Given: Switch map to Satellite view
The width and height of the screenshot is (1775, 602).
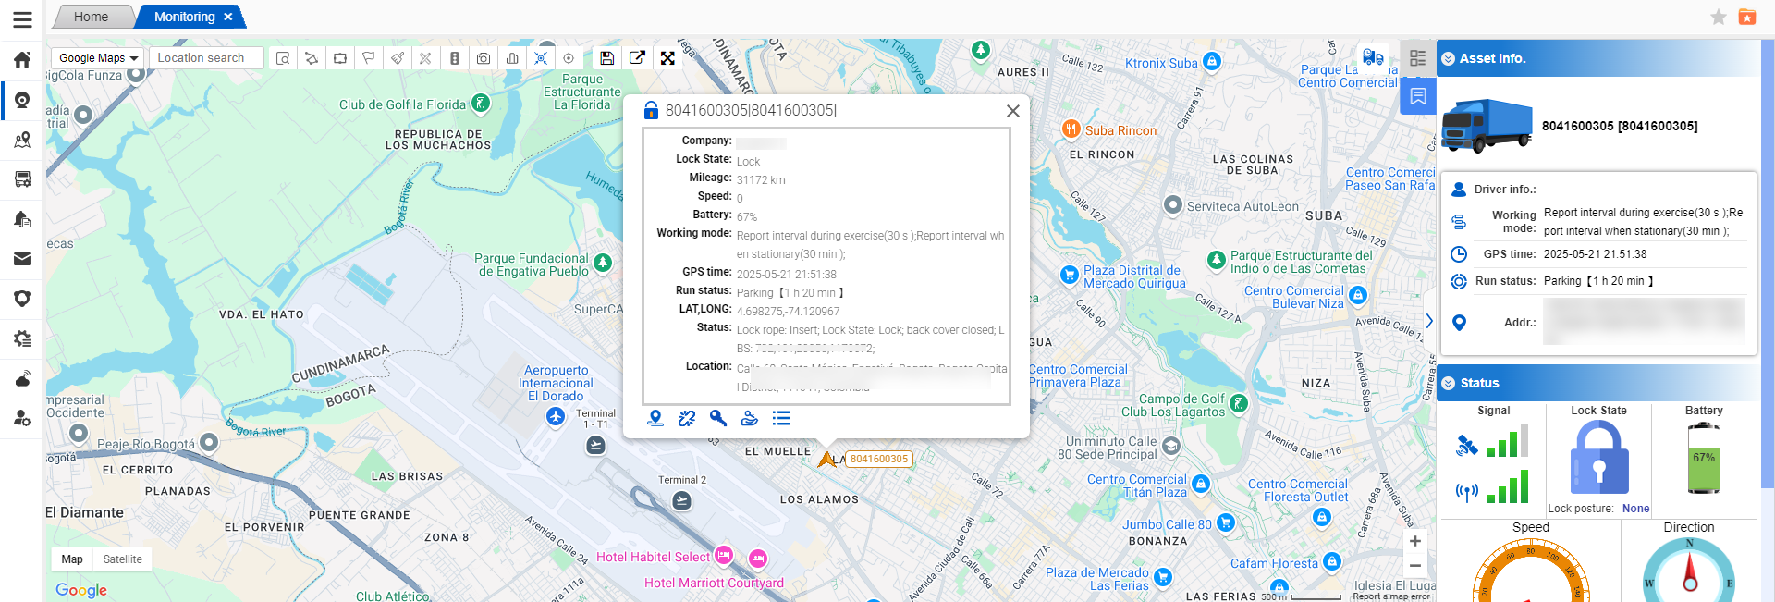Looking at the screenshot, I should point(122,559).
